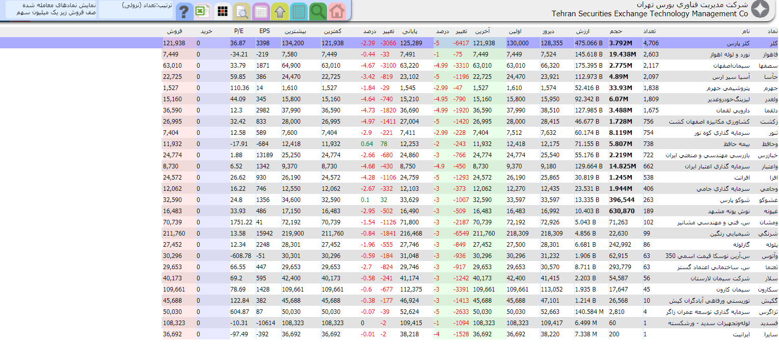
Task: Open the کلر symbol link
Action: tap(774, 43)
